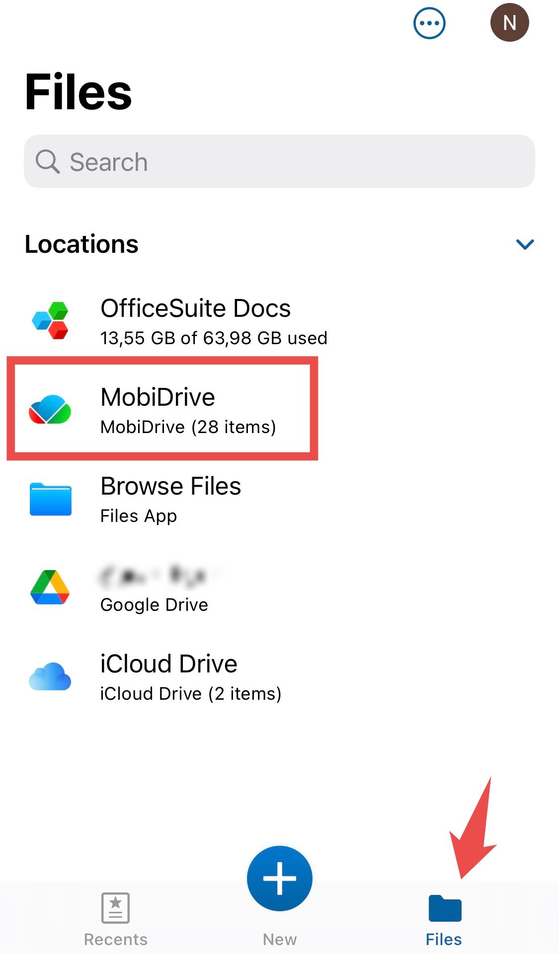Tap the blue plus New button

click(x=280, y=878)
